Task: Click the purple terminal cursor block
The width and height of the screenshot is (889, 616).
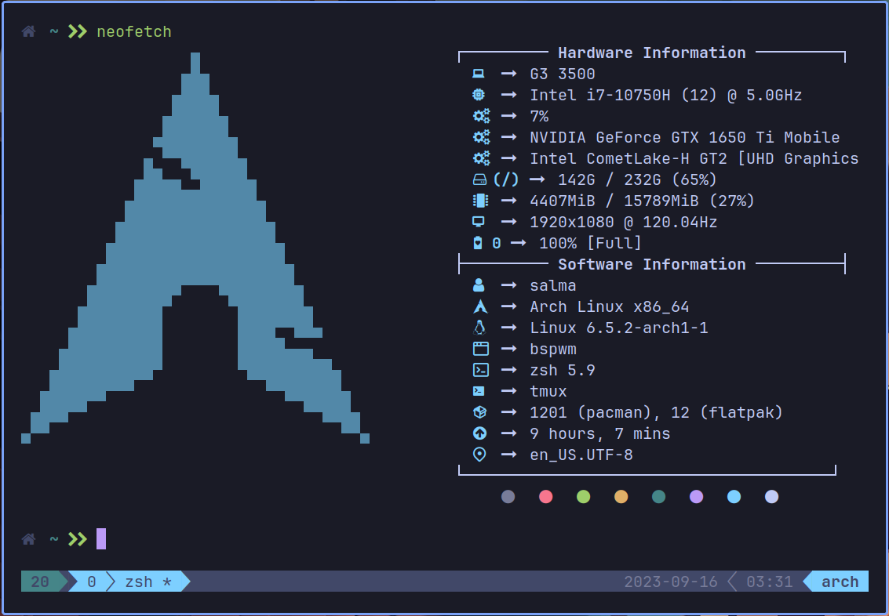Action: click(x=101, y=539)
